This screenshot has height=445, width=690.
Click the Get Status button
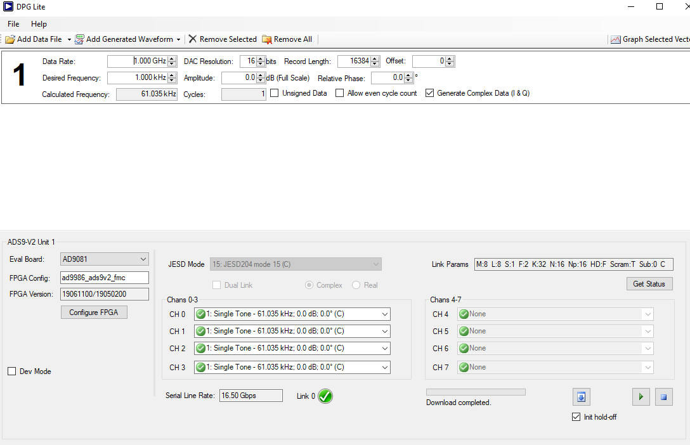(649, 283)
